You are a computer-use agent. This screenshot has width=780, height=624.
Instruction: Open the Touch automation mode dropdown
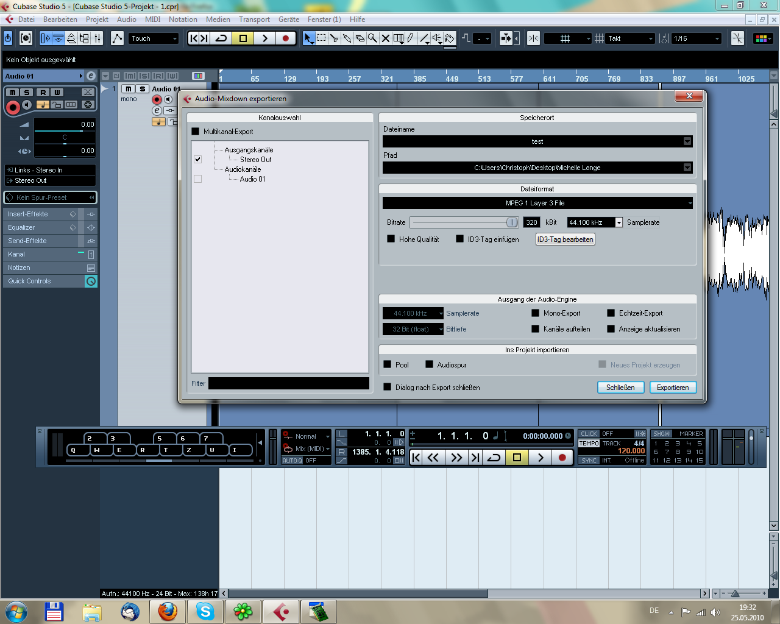(x=154, y=38)
